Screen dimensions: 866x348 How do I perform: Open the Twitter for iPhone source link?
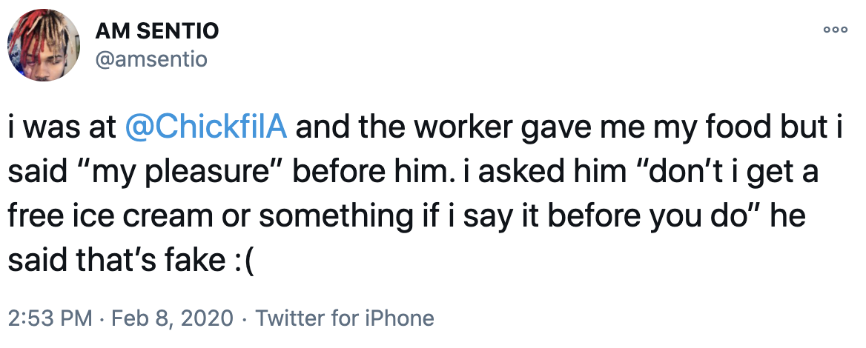click(344, 318)
